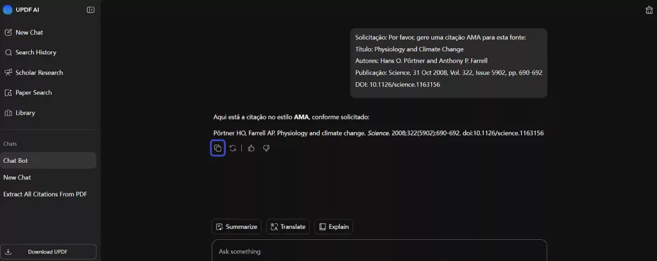Select the Chat Bot conversation
This screenshot has width=657, height=261.
[x=48, y=160]
